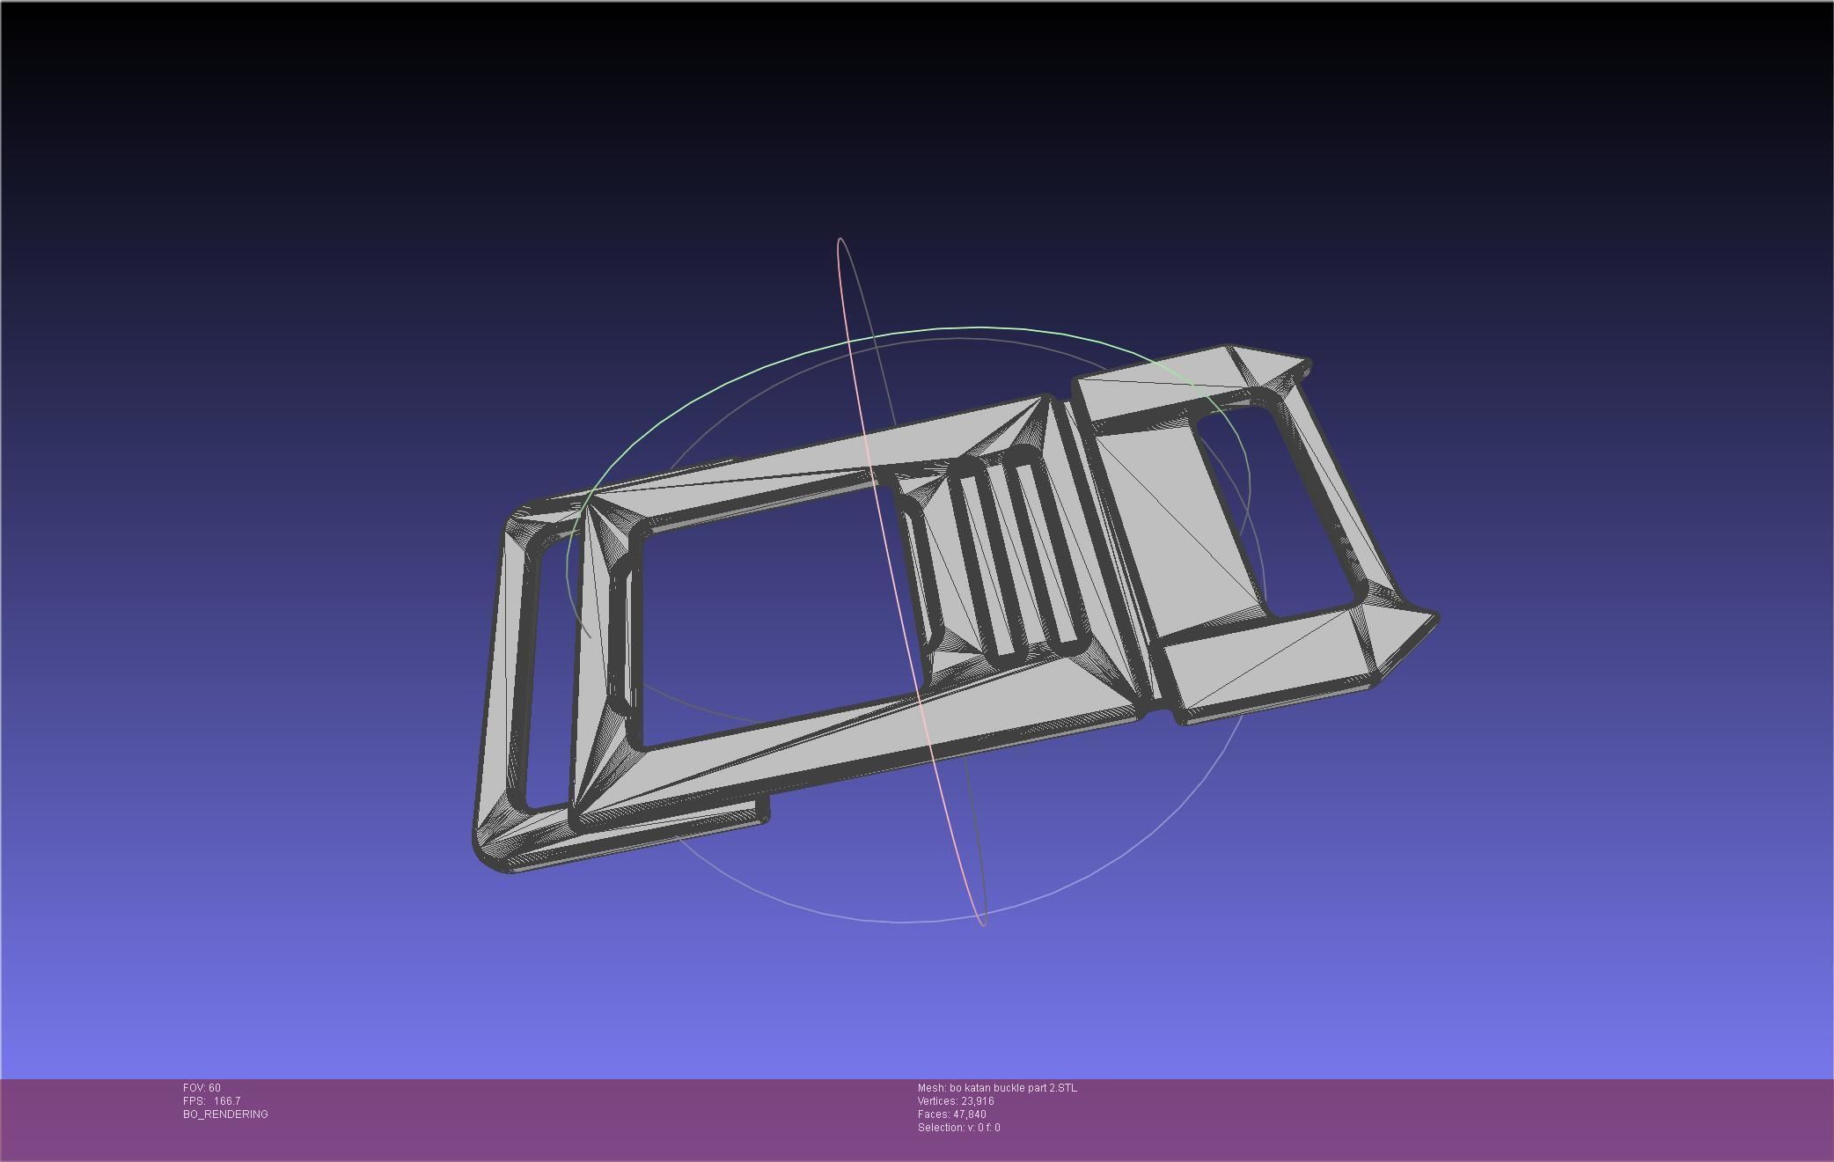Click the BO_RENDERING label
Screen dimensions: 1834x1162
(x=225, y=1114)
